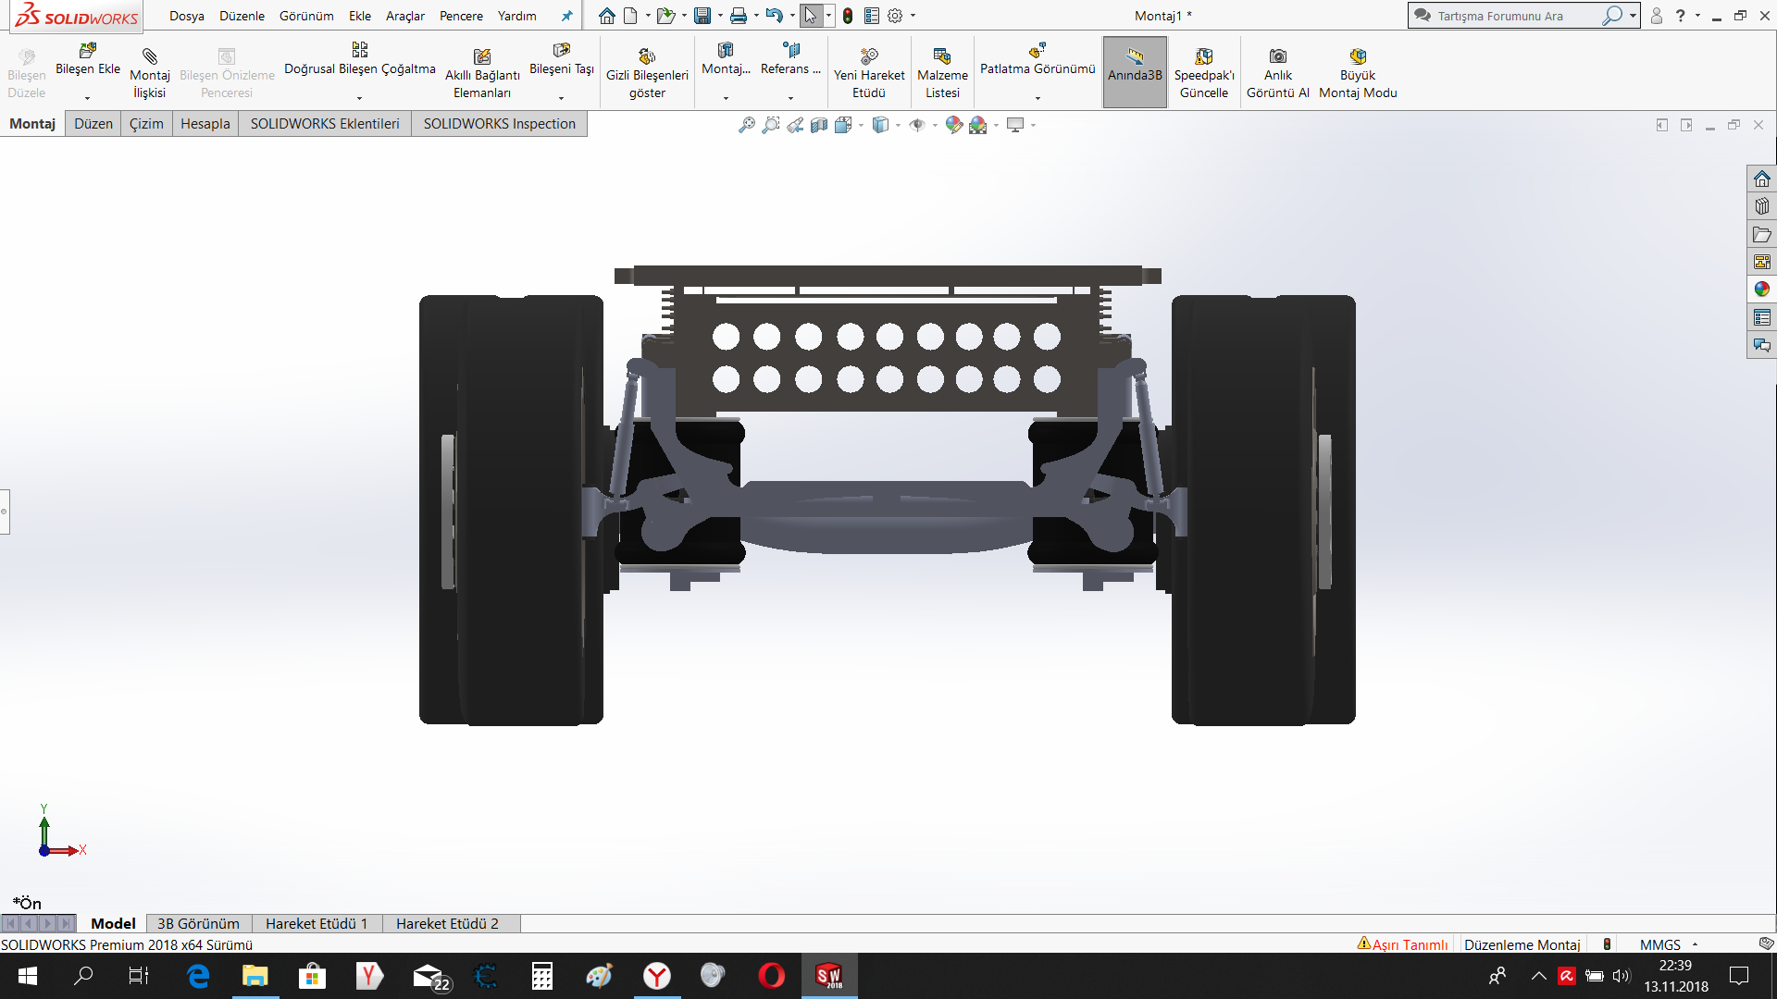Click Speedpak'ı Güncelle icon

1204,55
